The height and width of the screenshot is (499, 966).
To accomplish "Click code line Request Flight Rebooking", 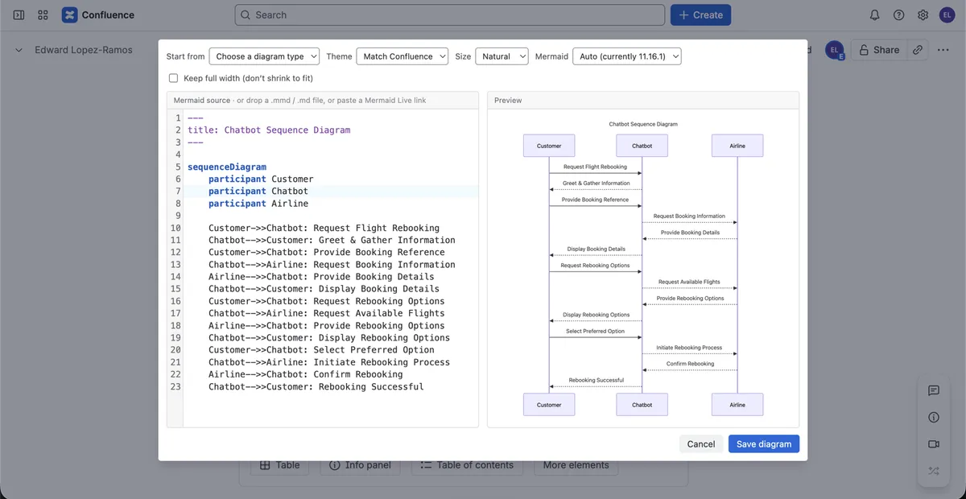I will pos(324,228).
